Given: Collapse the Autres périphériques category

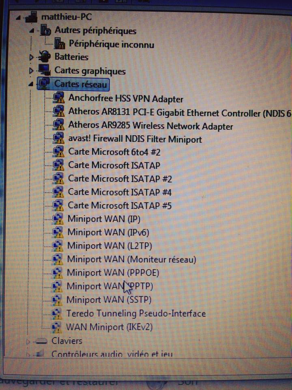Looking at the screenshot, I should click(x=32, y=31).
